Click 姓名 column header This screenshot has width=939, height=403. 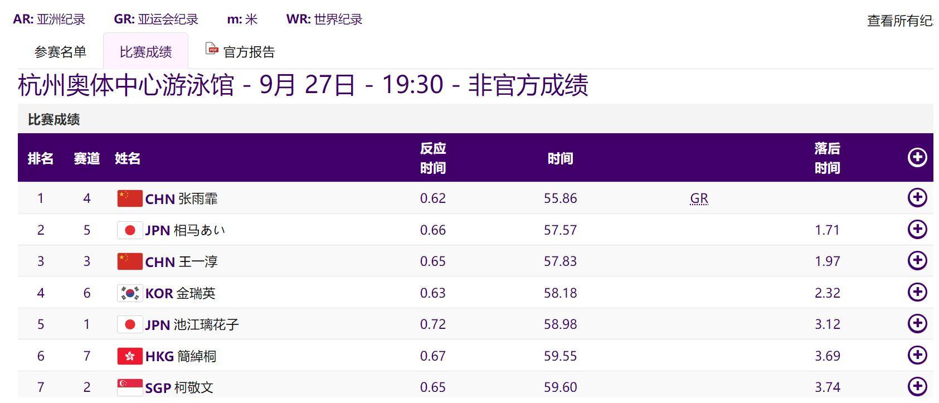click(x=128, y=158)
